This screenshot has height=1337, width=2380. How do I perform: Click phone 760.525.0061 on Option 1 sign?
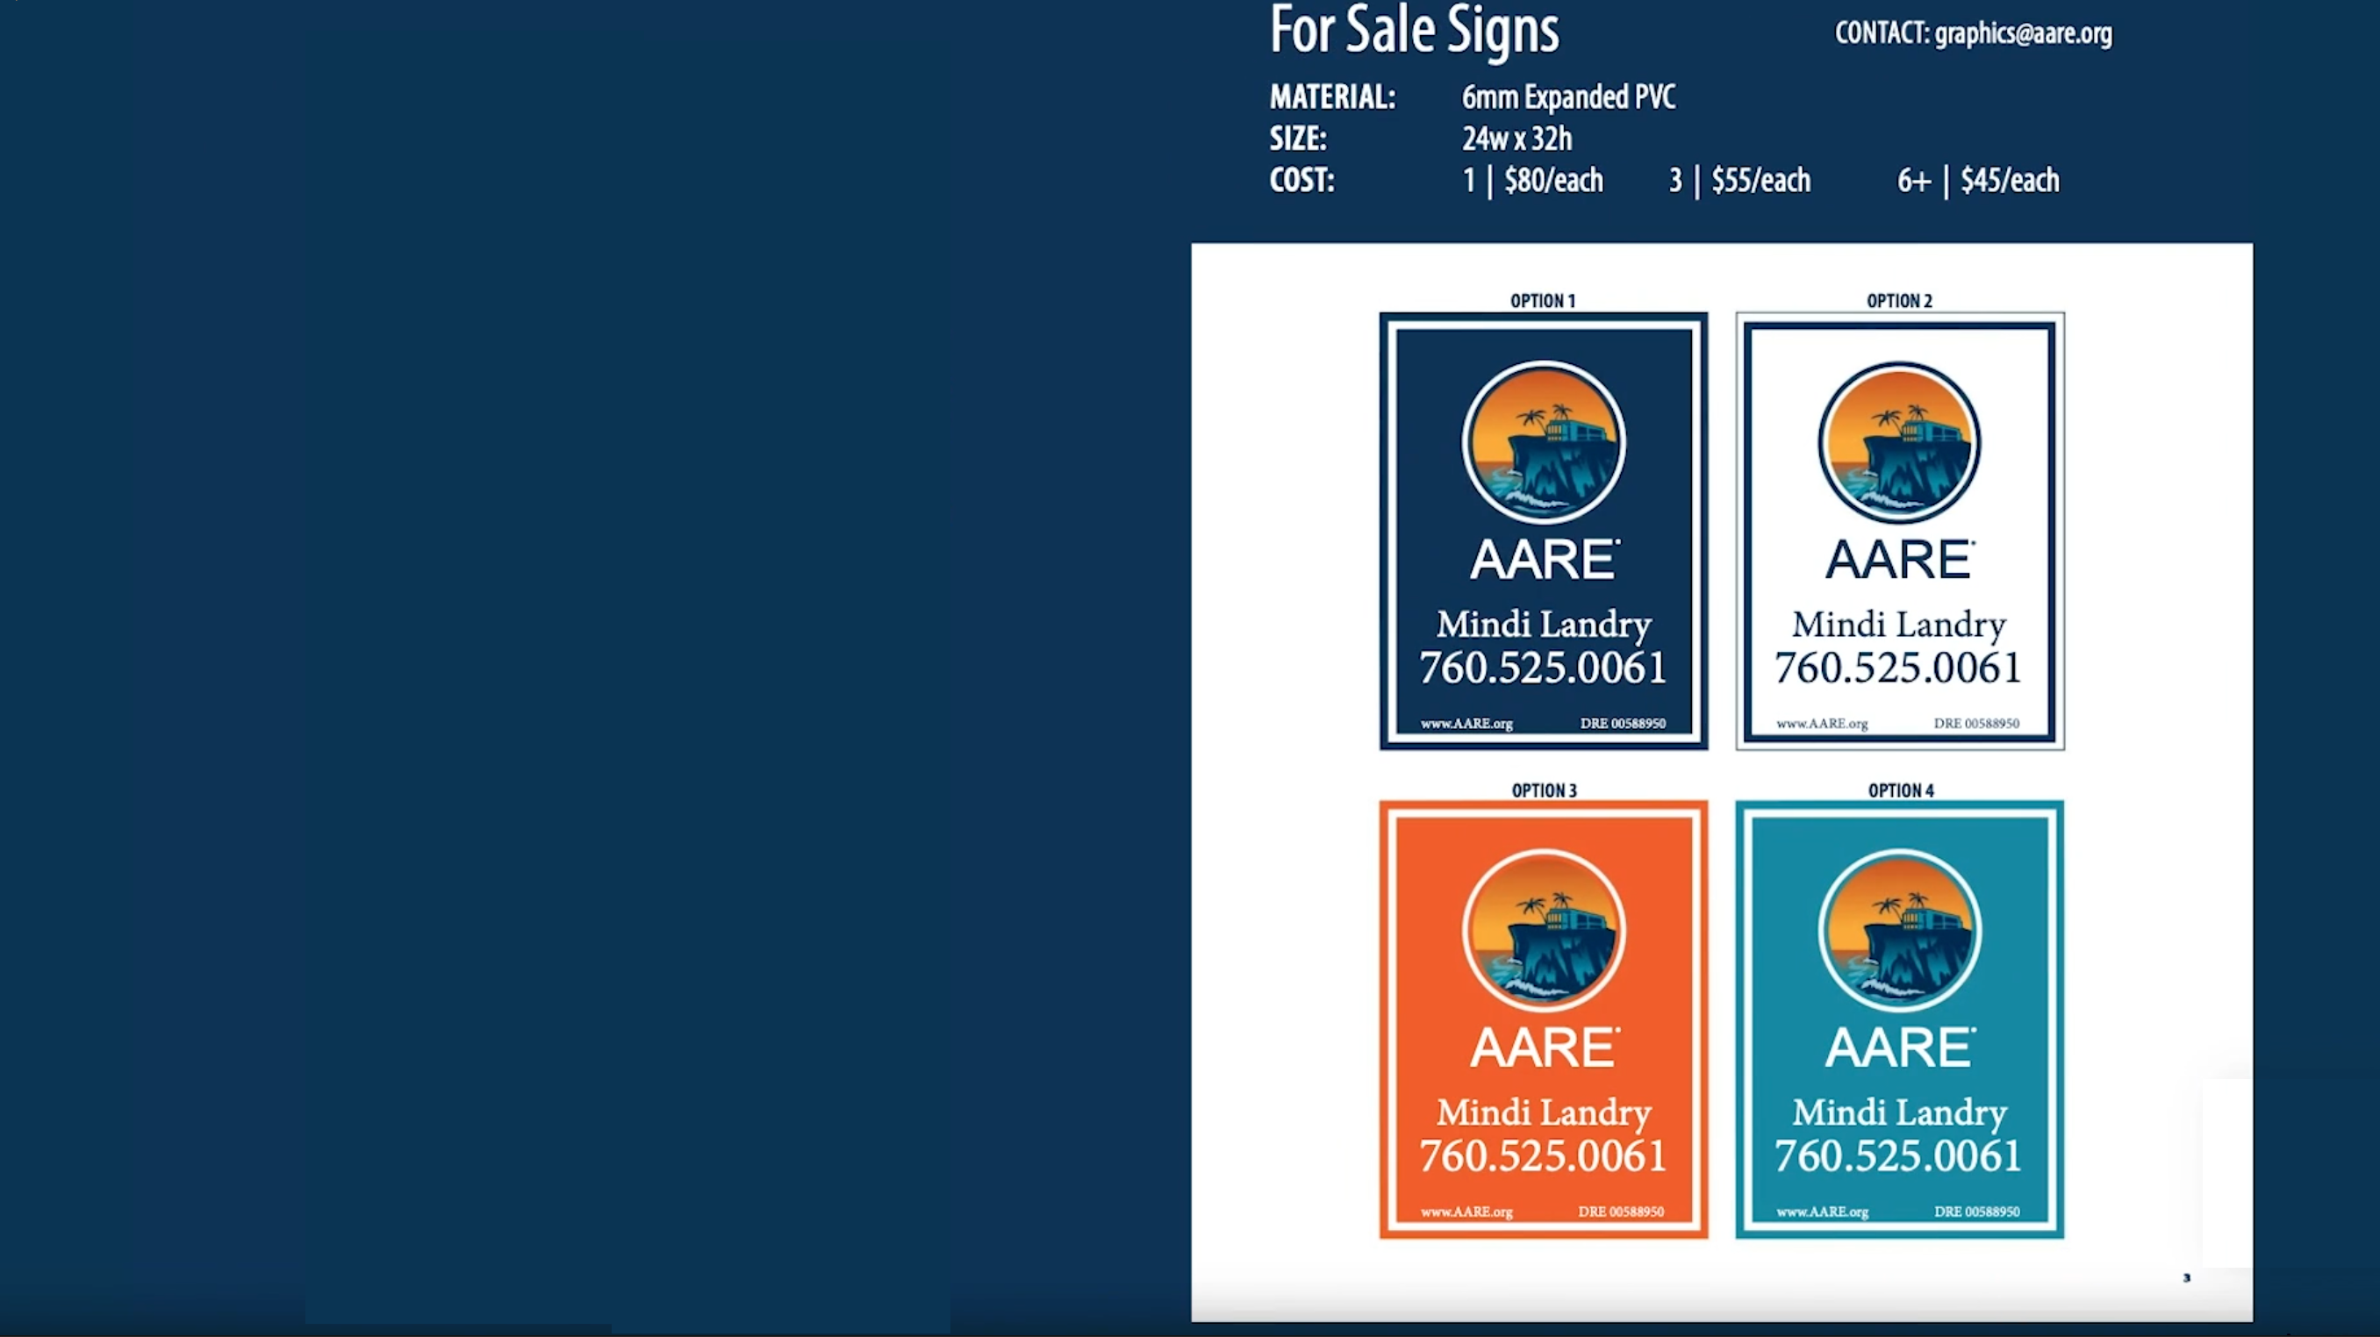[x=1543, y=668]
